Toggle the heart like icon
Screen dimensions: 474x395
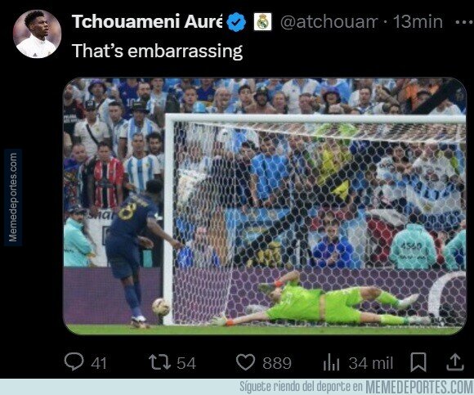(245, 362)
